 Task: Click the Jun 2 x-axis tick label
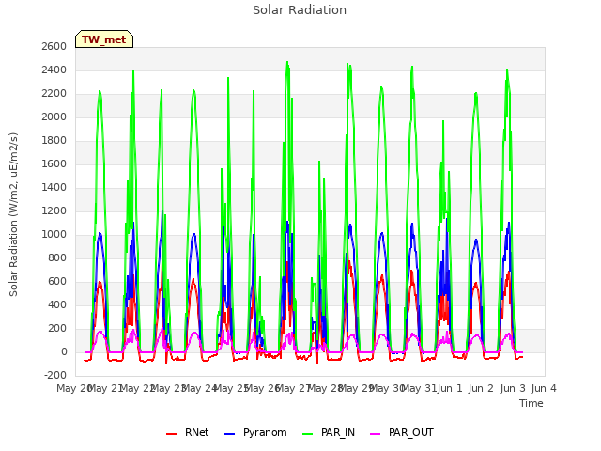click(481, 388)
